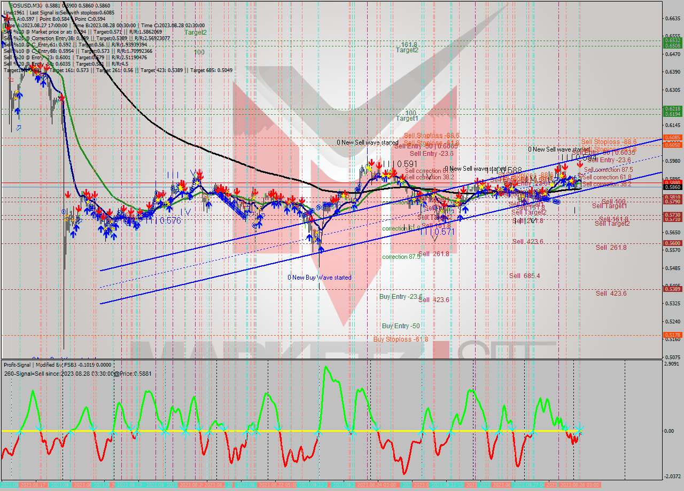Click the 0.5790 price tag

[672, 202]
